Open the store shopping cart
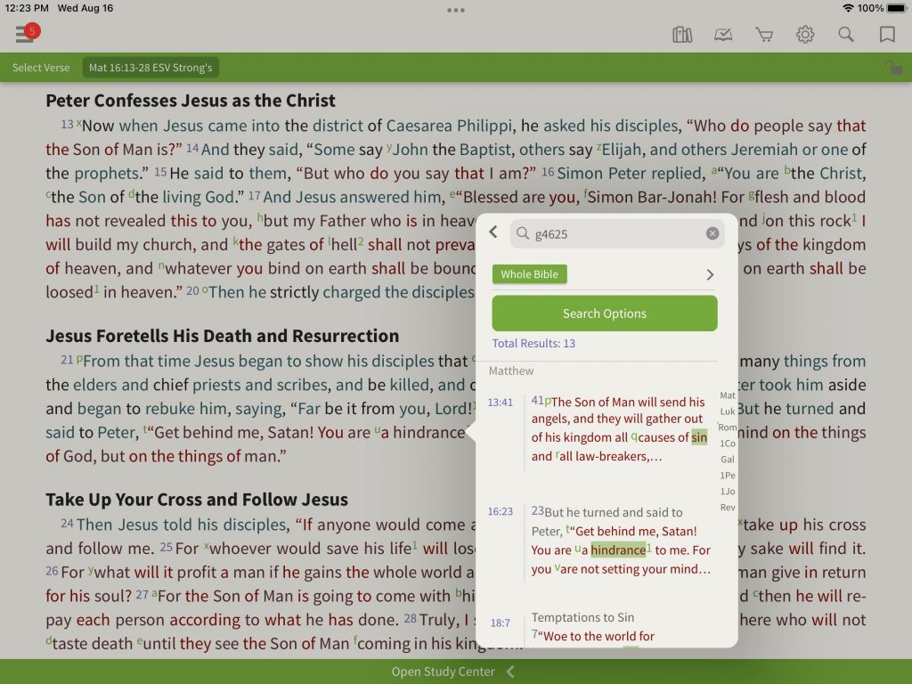This screenshot has height=684, width=912. click(x=764, y=35)
